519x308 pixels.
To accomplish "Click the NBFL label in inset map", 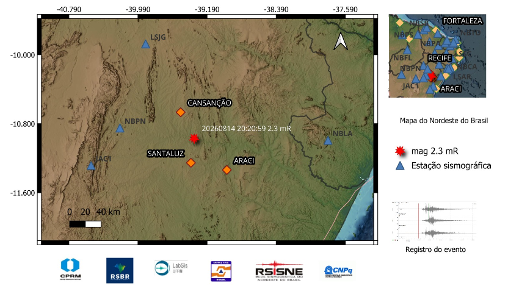I will click(x=402, y=58).
